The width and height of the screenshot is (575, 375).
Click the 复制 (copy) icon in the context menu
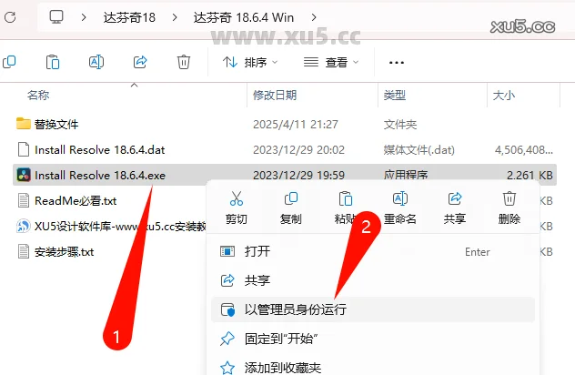tap(291, 198)
